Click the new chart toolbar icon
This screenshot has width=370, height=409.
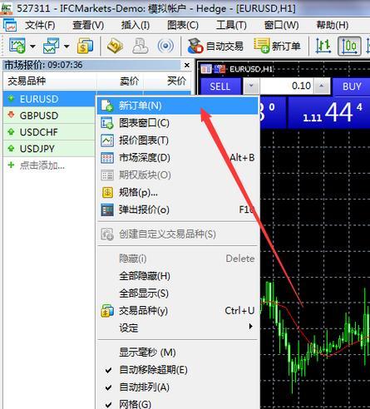17,46
